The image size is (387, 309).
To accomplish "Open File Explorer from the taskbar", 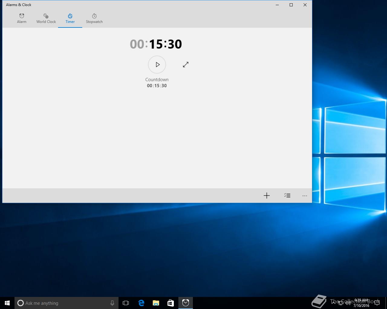I will tap(156, 303).
